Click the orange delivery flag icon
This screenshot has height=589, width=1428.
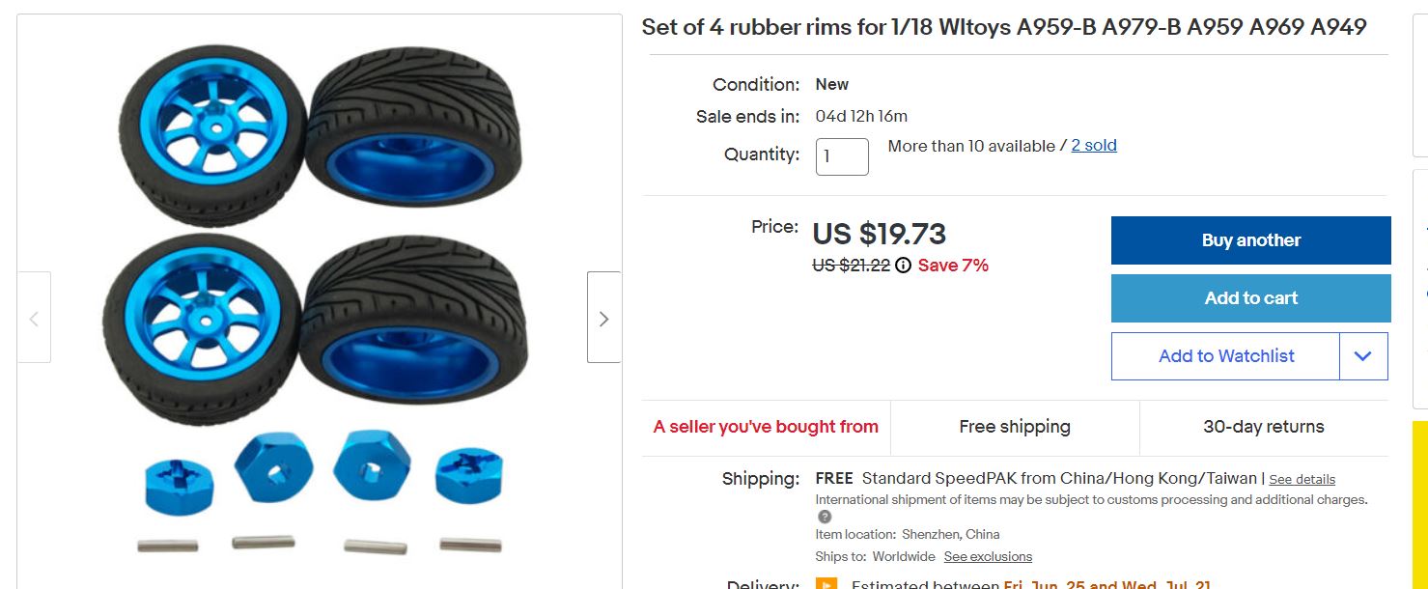click(x=826, y=584)
